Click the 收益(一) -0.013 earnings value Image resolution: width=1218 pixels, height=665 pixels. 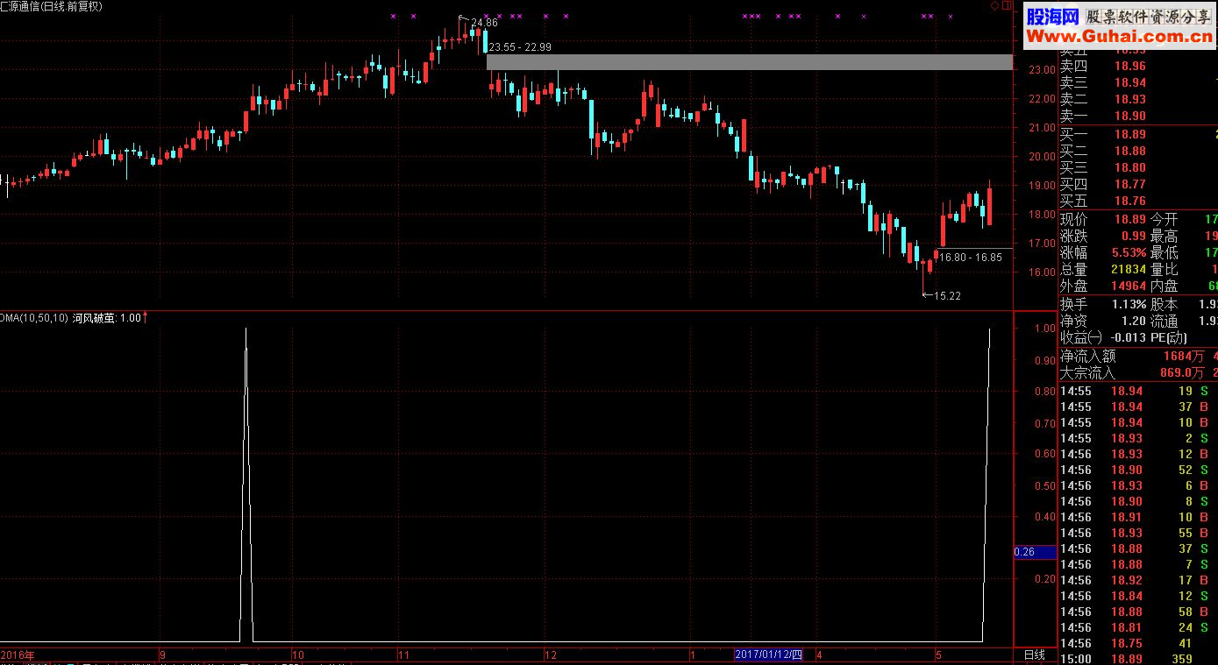1129,337
